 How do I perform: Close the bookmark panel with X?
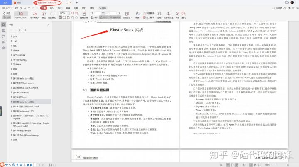pos(48,24)
